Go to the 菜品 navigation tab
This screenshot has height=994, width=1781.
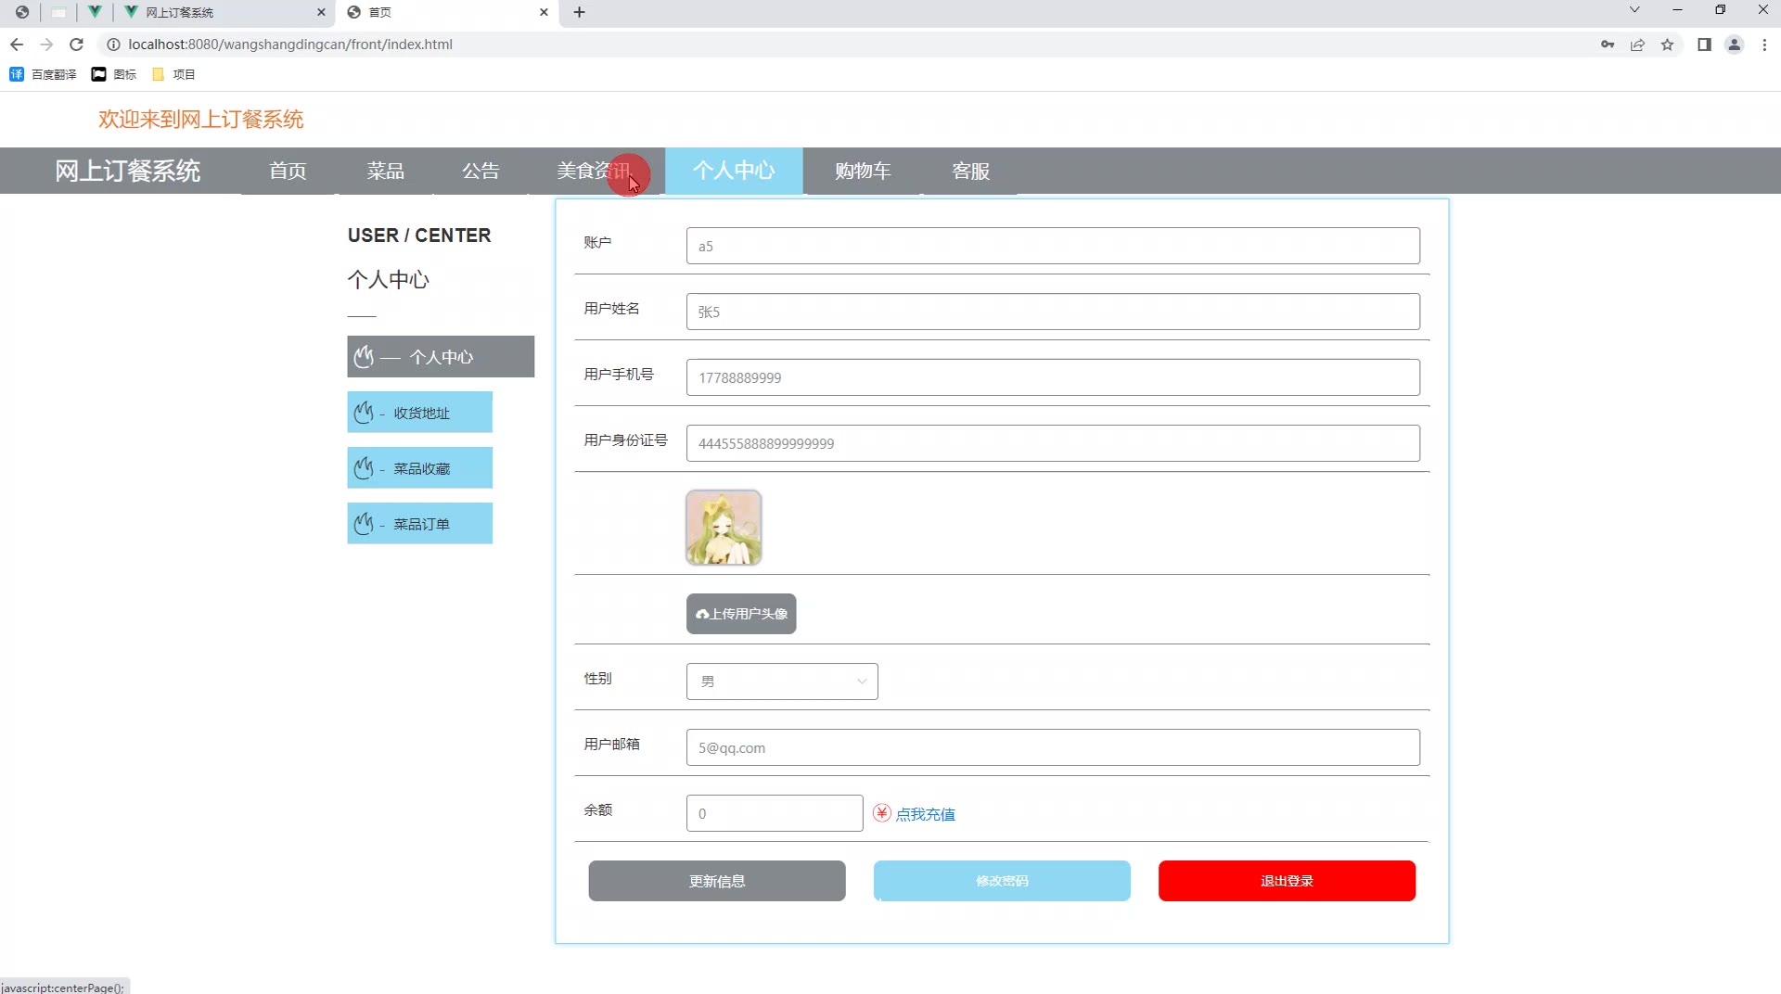coord(385,171)
